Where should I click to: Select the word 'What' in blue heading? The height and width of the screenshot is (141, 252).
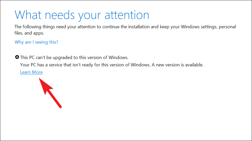click(28, 15)
